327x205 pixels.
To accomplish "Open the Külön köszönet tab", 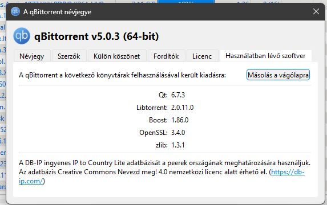I will [117, 56].
